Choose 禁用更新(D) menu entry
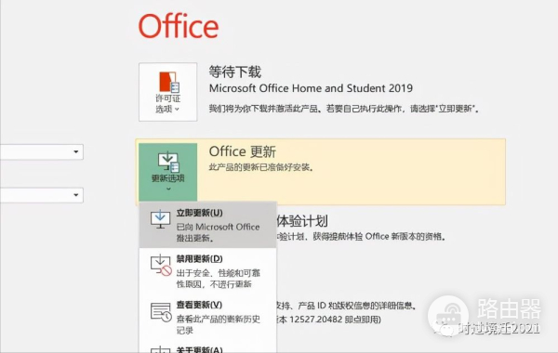This screenshot has height=353, width=558. 207,271
